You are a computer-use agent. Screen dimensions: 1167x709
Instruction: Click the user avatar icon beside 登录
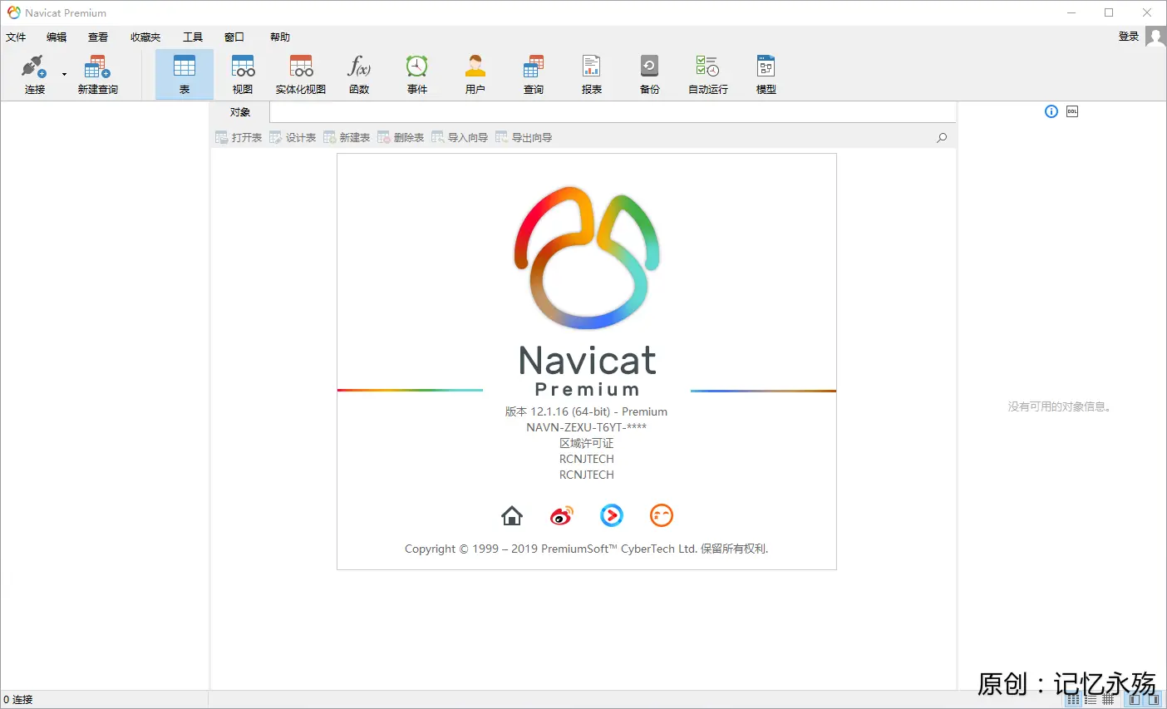click(1155, 36)
